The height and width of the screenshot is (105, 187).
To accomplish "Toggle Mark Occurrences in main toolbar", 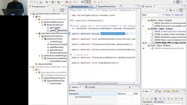I will point(86,2).
